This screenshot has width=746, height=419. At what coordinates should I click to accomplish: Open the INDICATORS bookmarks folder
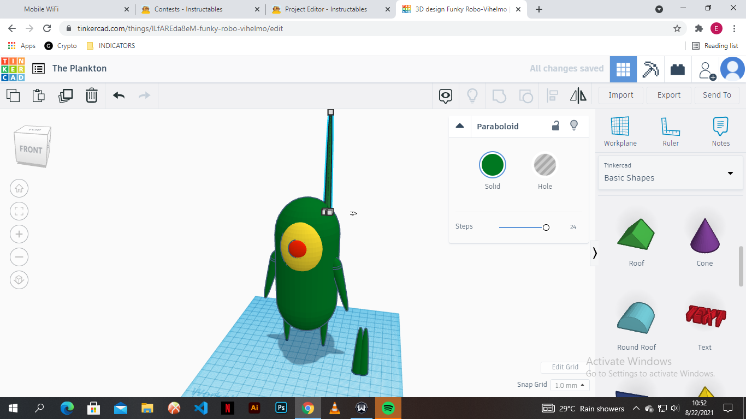tap(111, 46)
